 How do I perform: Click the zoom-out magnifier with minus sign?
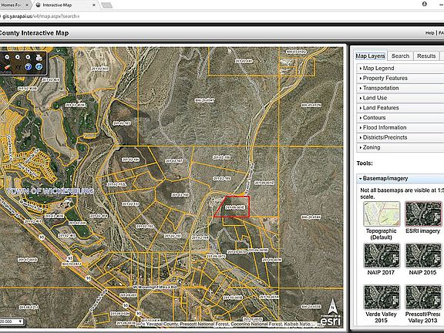click(x=7, y=58)
